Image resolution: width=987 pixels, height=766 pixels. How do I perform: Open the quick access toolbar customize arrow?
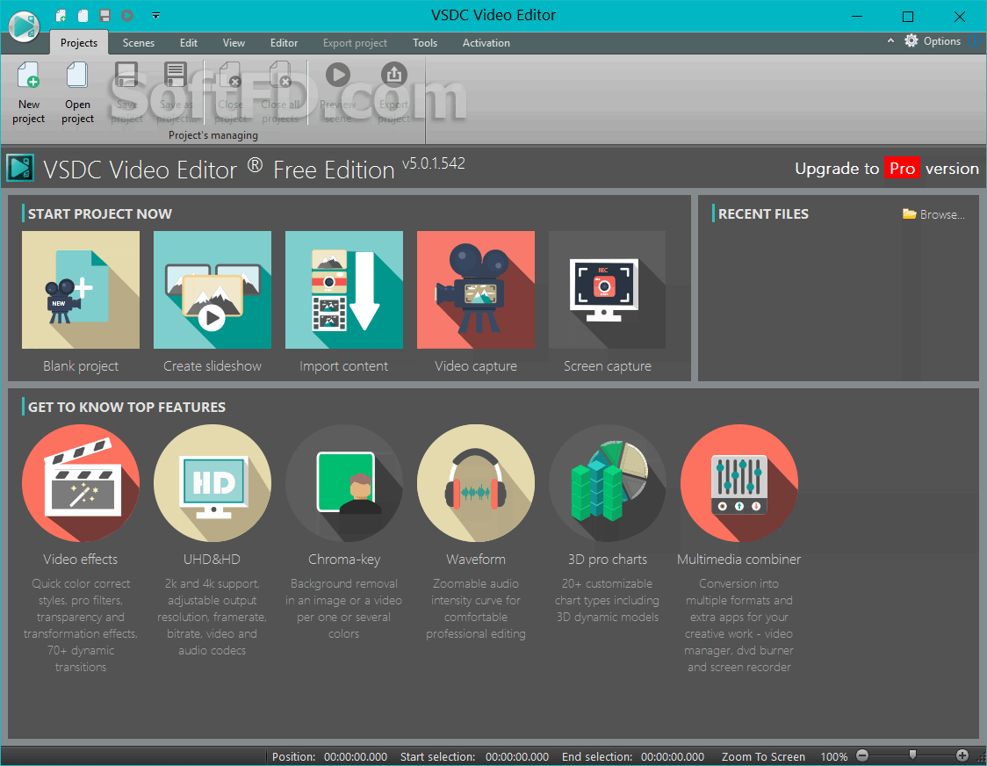pyautogui.click(x=155, y=16)
